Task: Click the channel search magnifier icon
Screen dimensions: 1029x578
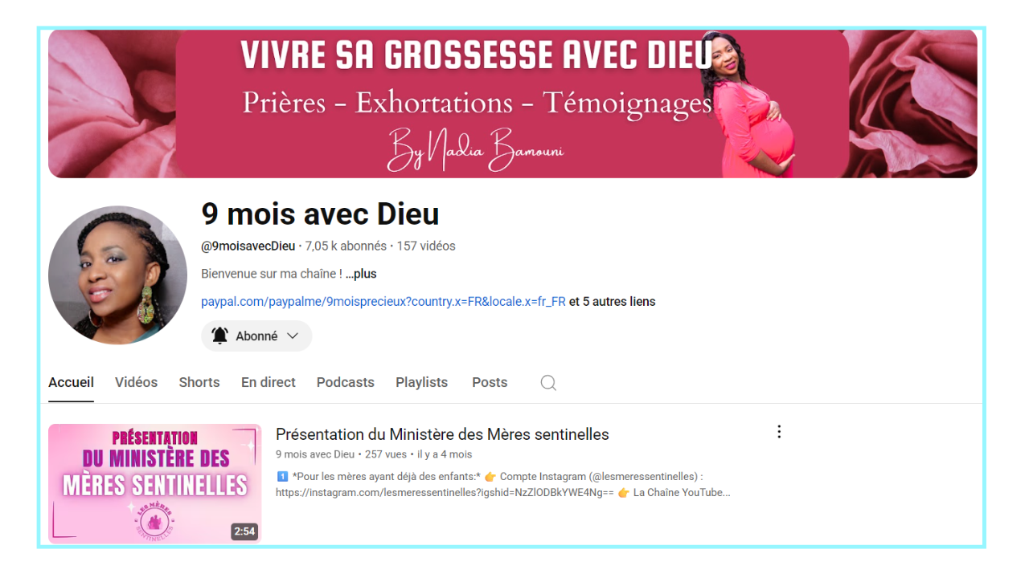Action: [548, 383]
